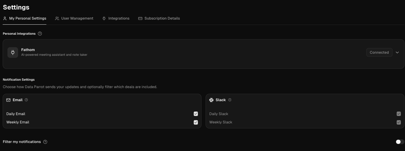Click the help icon next to Slack
Screen dimensions: 405x151
(x=230, y=100)
